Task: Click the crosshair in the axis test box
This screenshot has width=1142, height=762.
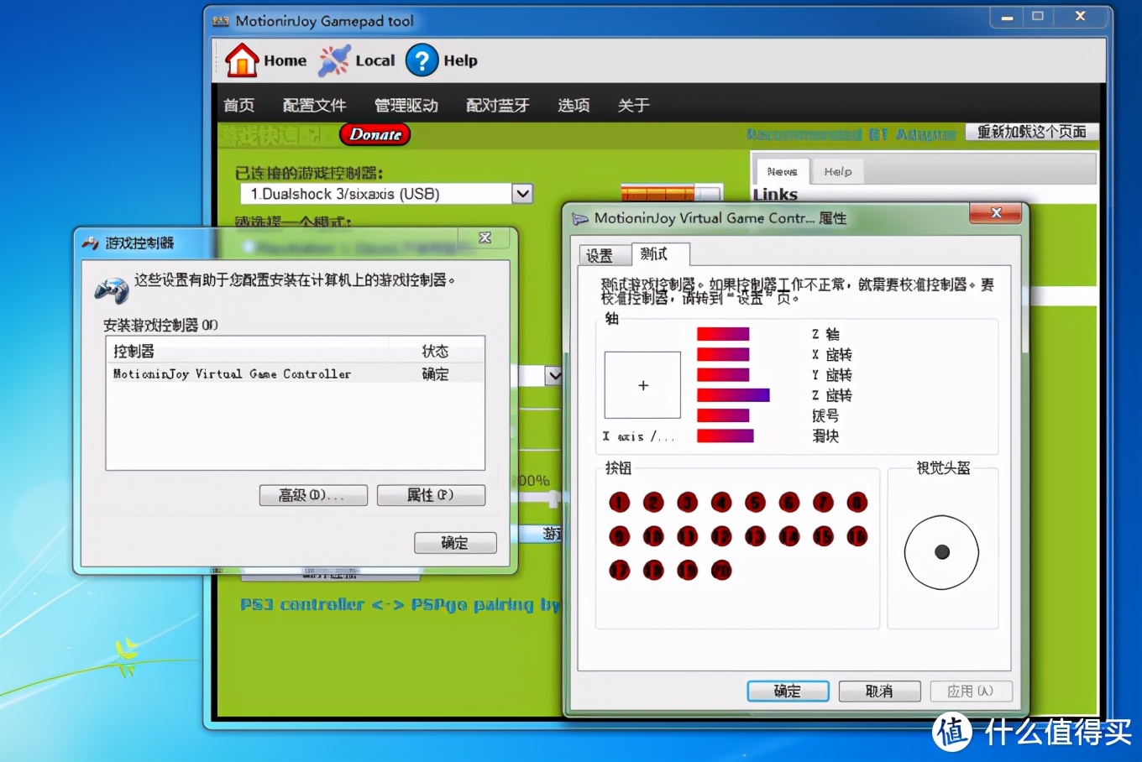Action: [x=642, y=385]
